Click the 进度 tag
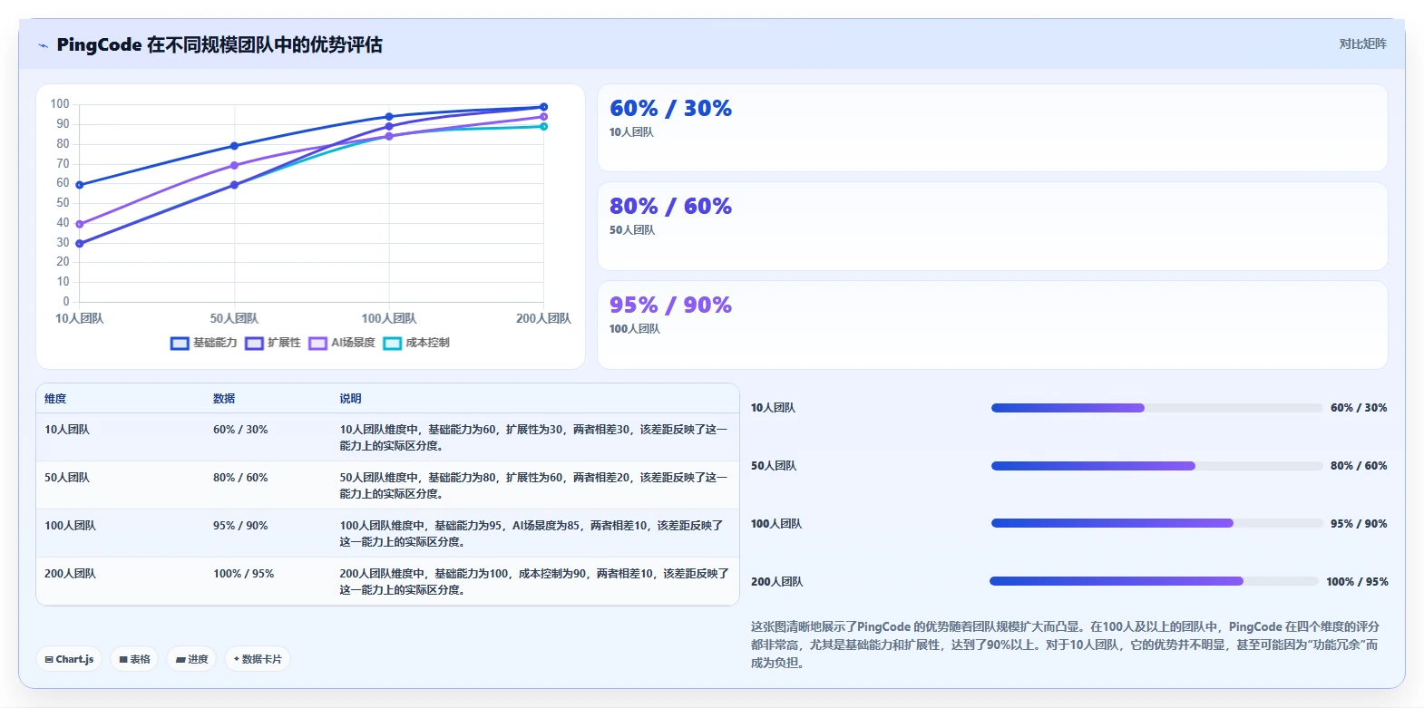Viewport: 1424px width, 708px height. coord(191,659)
